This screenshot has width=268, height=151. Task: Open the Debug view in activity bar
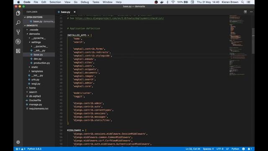pyautogui.click(x=18, y=42)
